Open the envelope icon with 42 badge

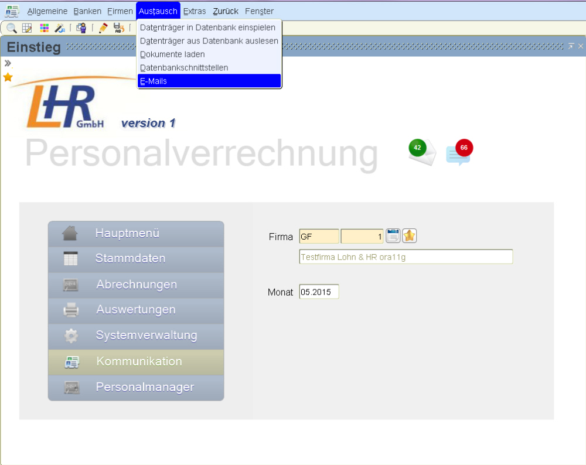pos(423,152)
